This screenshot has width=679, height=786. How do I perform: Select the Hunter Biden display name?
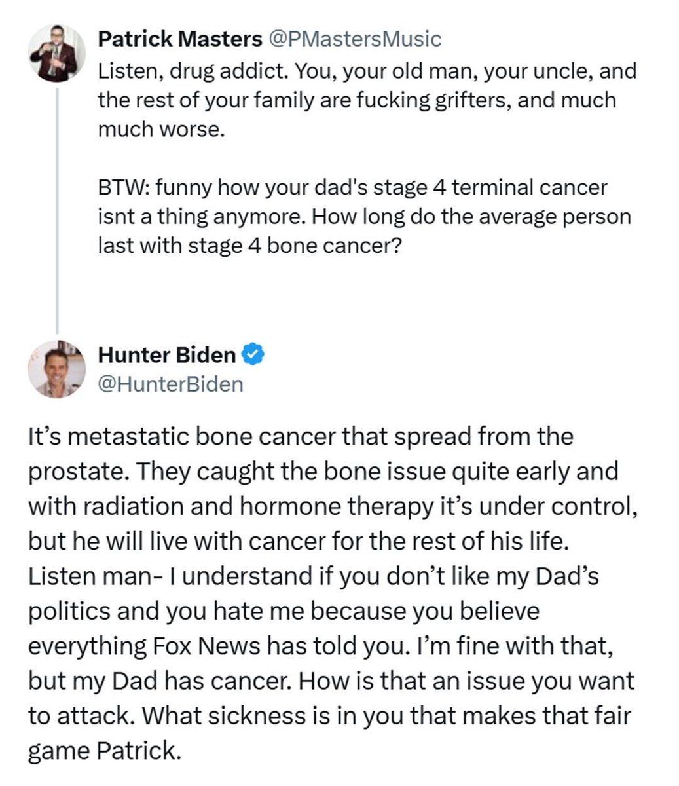pos(166,354)
